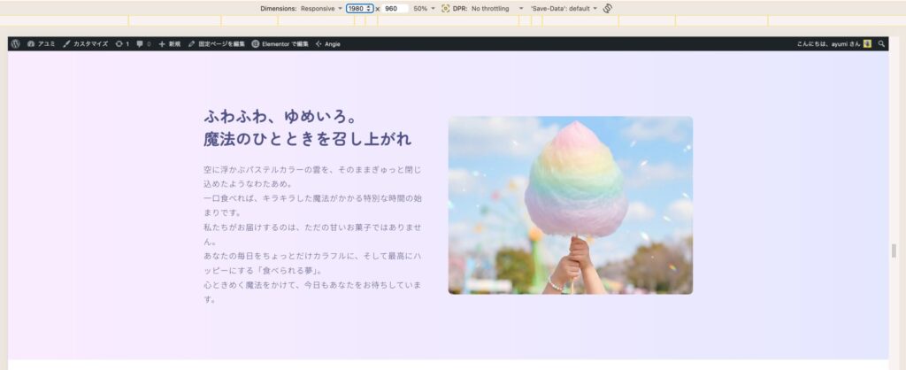Open カスタマイズ in the admin bar
Image resolution: width=906 pixels, height=370 pixels.
point(87,43)
